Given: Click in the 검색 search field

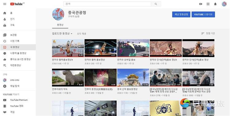Looking at the screenshot, I should pyautogui.click(x=107, y=4).
